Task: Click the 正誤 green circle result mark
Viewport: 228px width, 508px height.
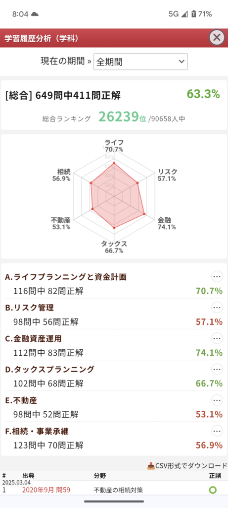Action: click(213, 490)
